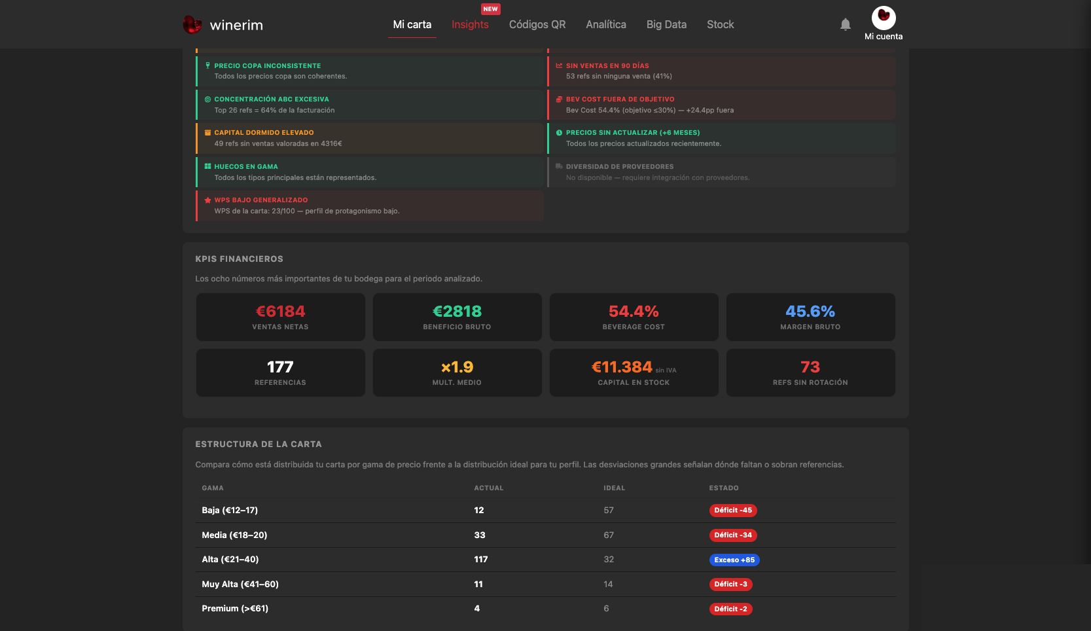
Task: Click the Premium (>€61) row label
Action: (x=235, y=609)
